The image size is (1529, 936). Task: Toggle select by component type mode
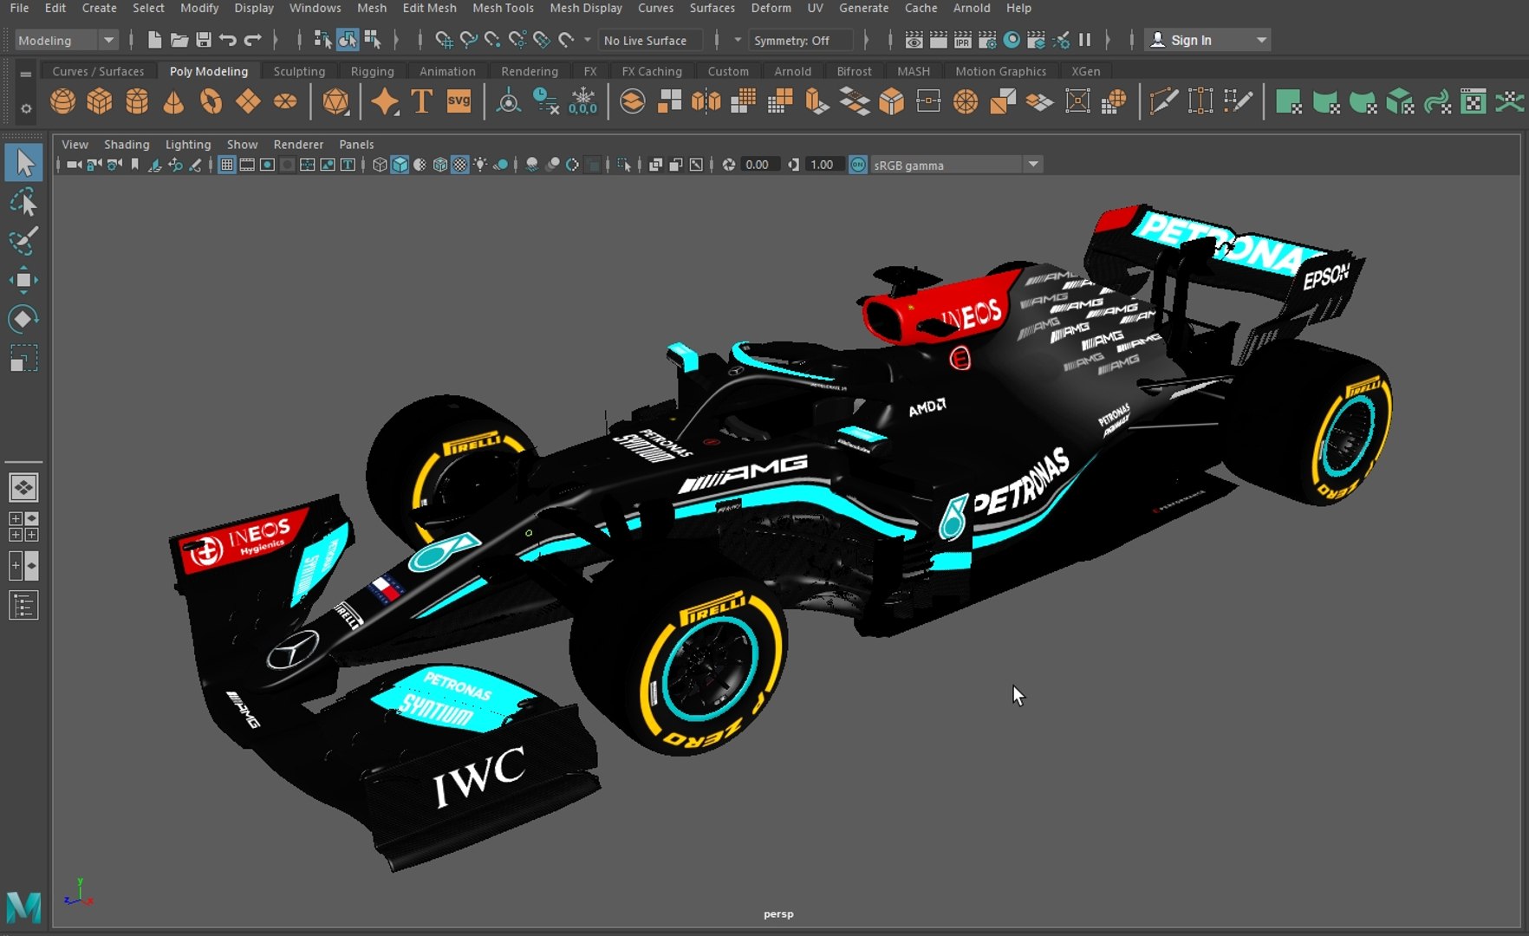click(x=373, y=40)
